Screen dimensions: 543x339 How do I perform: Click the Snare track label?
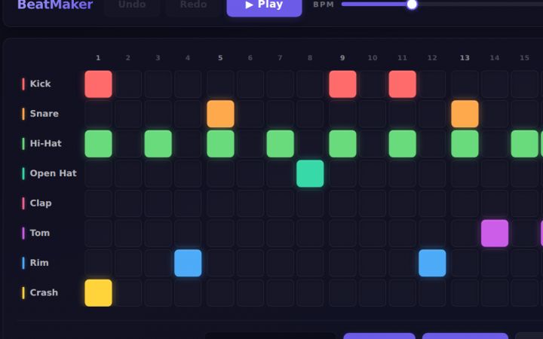coord(44,114)
